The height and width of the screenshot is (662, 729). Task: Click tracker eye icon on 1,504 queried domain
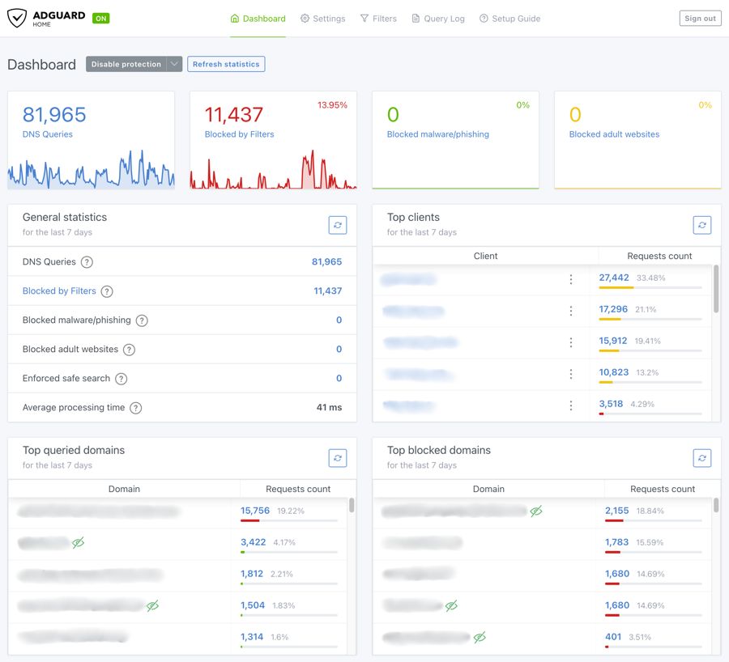click(x=152, y=605)
